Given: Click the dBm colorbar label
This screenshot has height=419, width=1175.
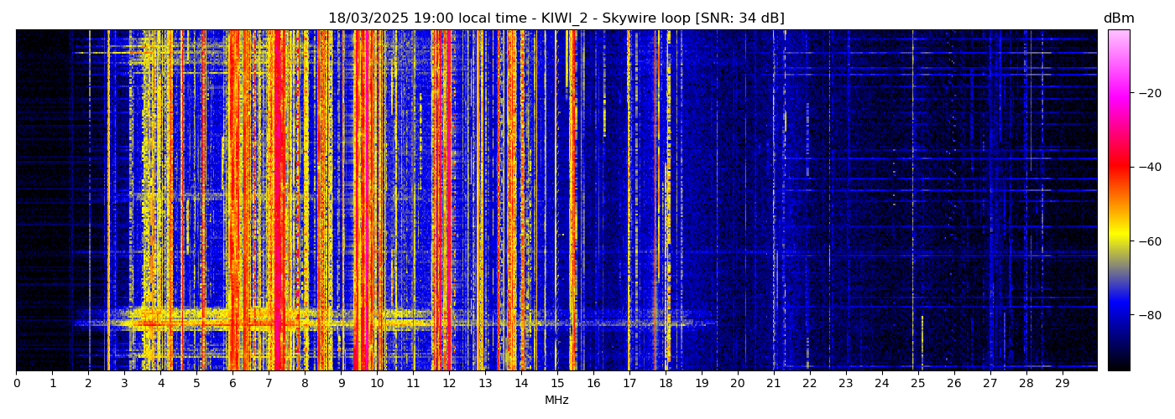Looking at the screenshot, I should point(1118,18).
